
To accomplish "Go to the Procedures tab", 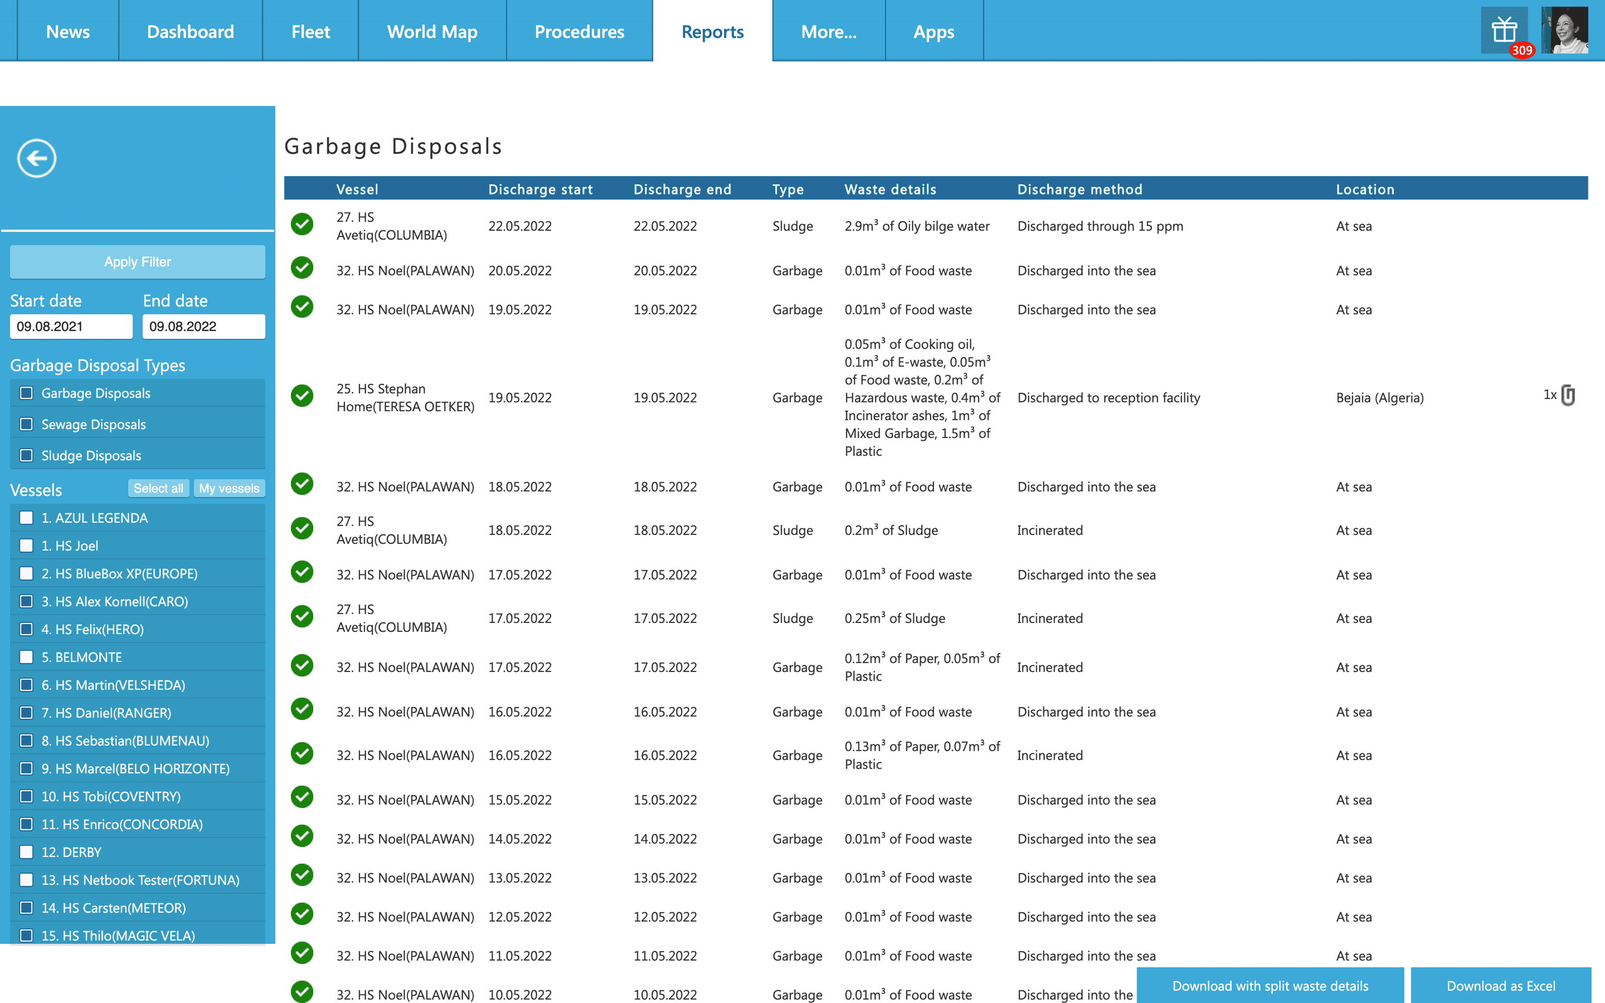I will (x=579, y=31).
